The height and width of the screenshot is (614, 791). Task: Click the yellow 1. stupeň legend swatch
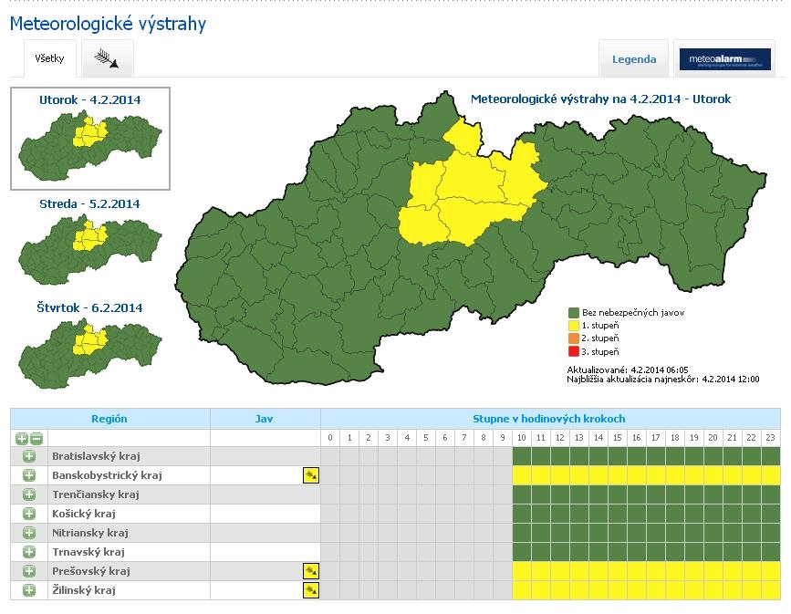point(574,326)
